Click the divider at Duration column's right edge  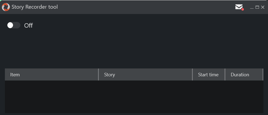coord(263,75)
